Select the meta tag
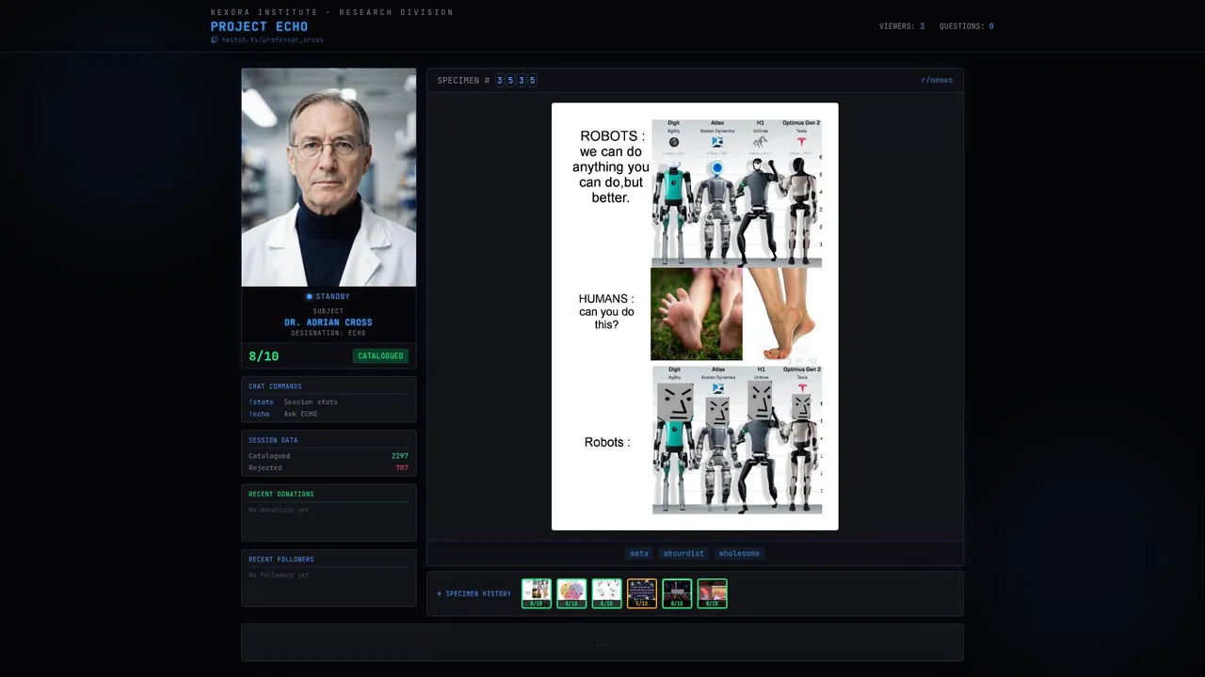The height and width of the screenshot is (677, 1205). click(x=639, y=554)
